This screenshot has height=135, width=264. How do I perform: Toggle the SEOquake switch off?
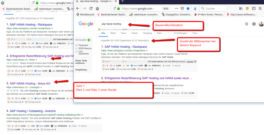pyautogui.click(x=89, y=40)
